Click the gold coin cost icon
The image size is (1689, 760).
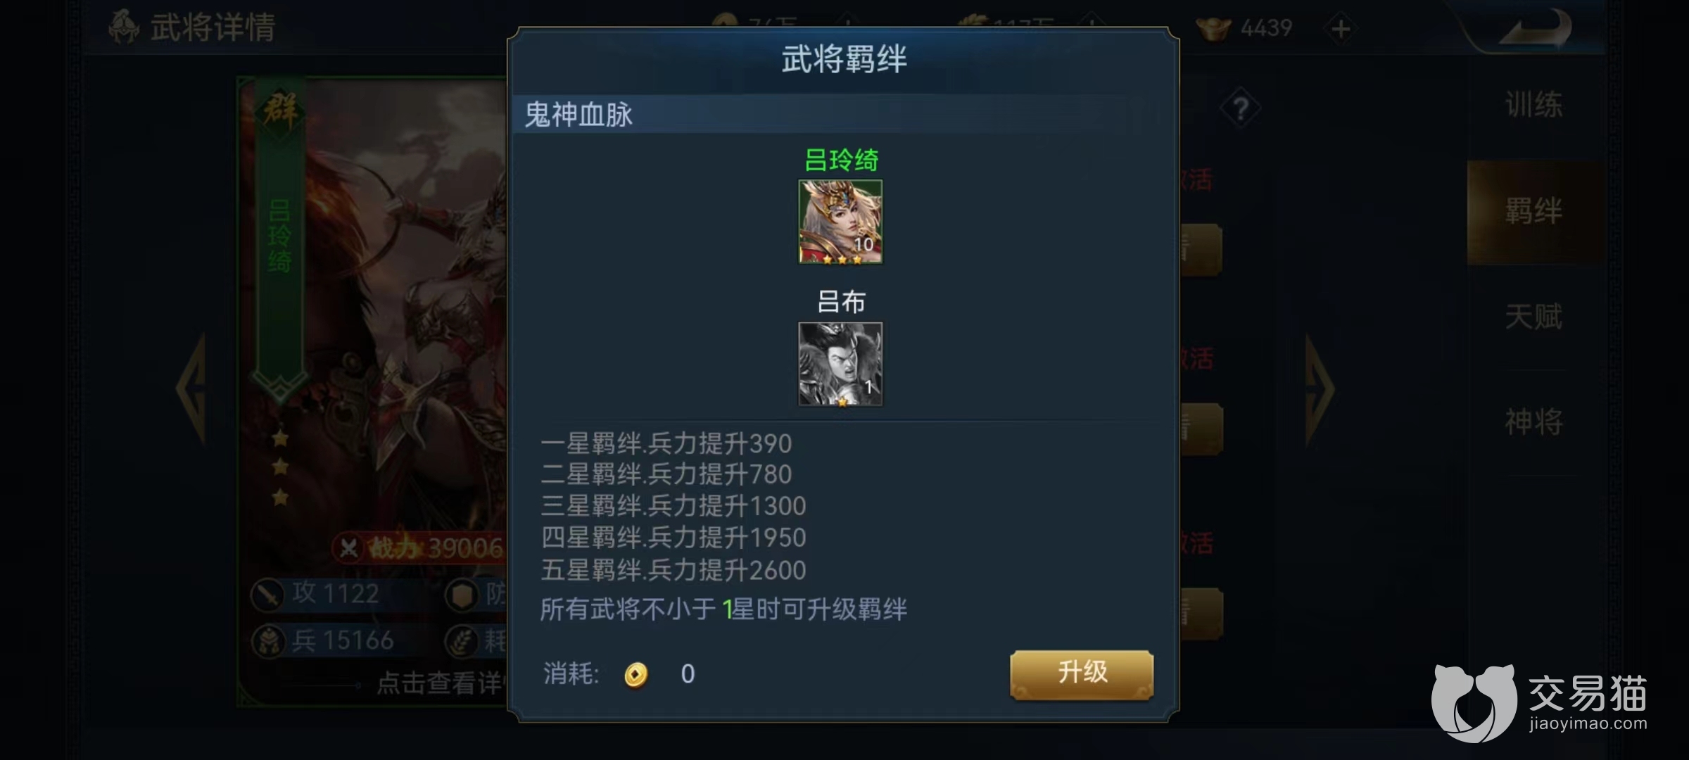(635, 674)
